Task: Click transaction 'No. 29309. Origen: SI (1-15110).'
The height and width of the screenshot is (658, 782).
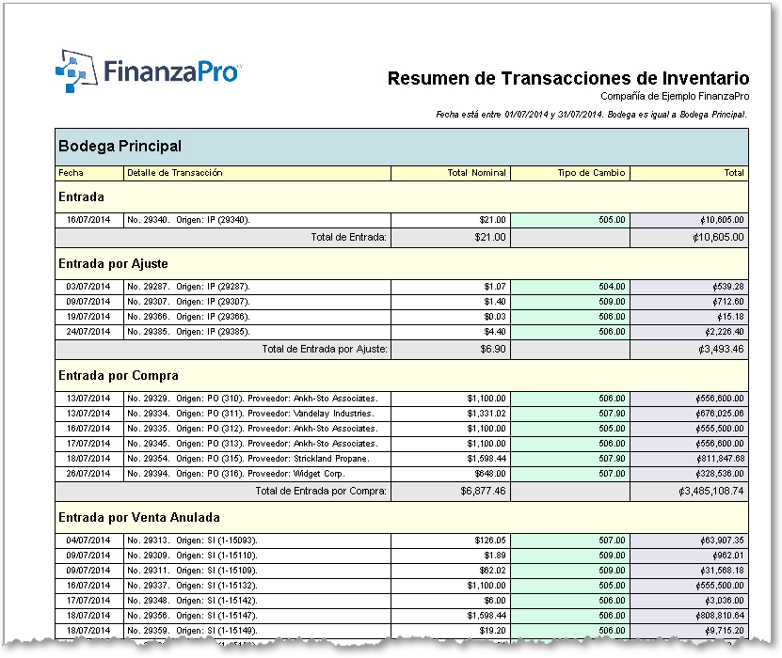Action: coord(192,556)
